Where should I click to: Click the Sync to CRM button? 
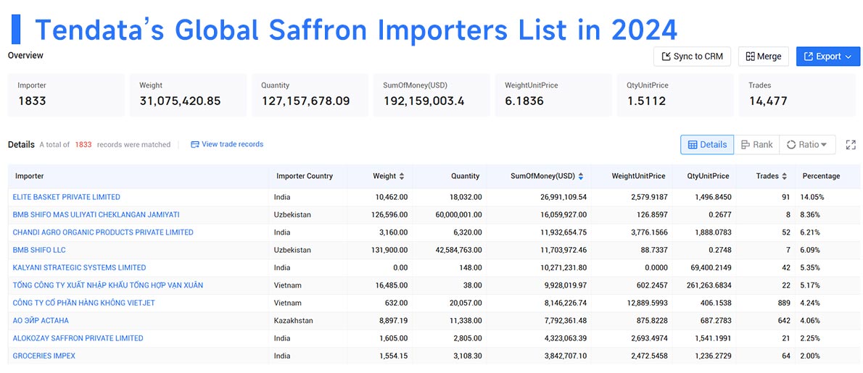[692, 56]
